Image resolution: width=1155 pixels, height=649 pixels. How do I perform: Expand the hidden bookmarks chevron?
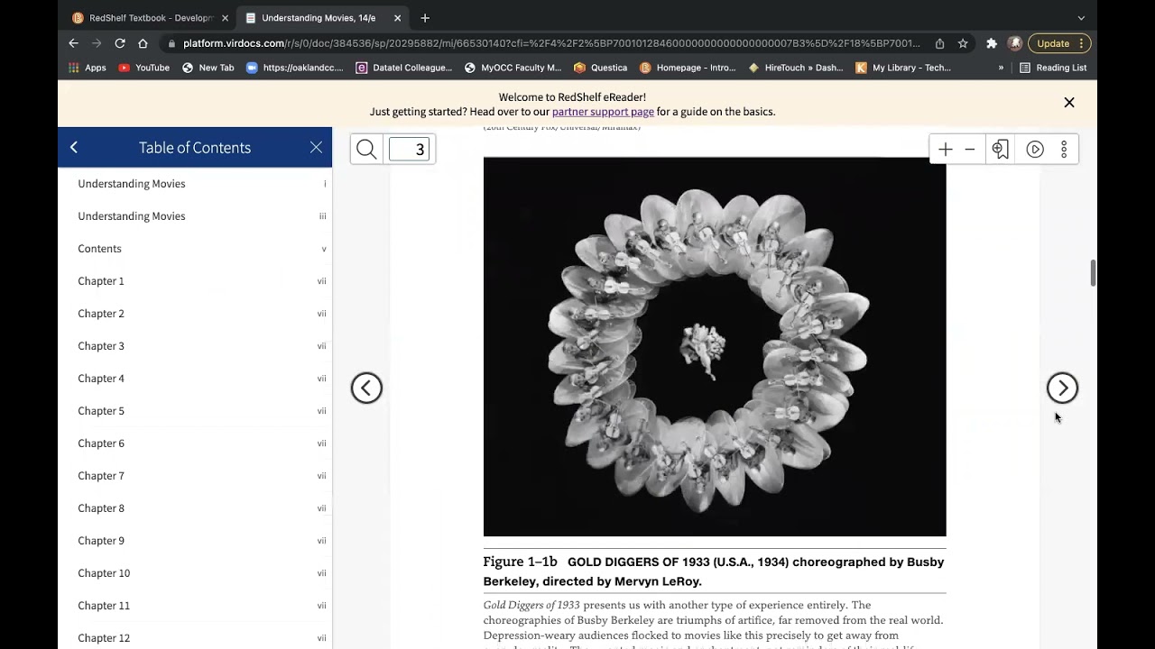pos(1001,68)
